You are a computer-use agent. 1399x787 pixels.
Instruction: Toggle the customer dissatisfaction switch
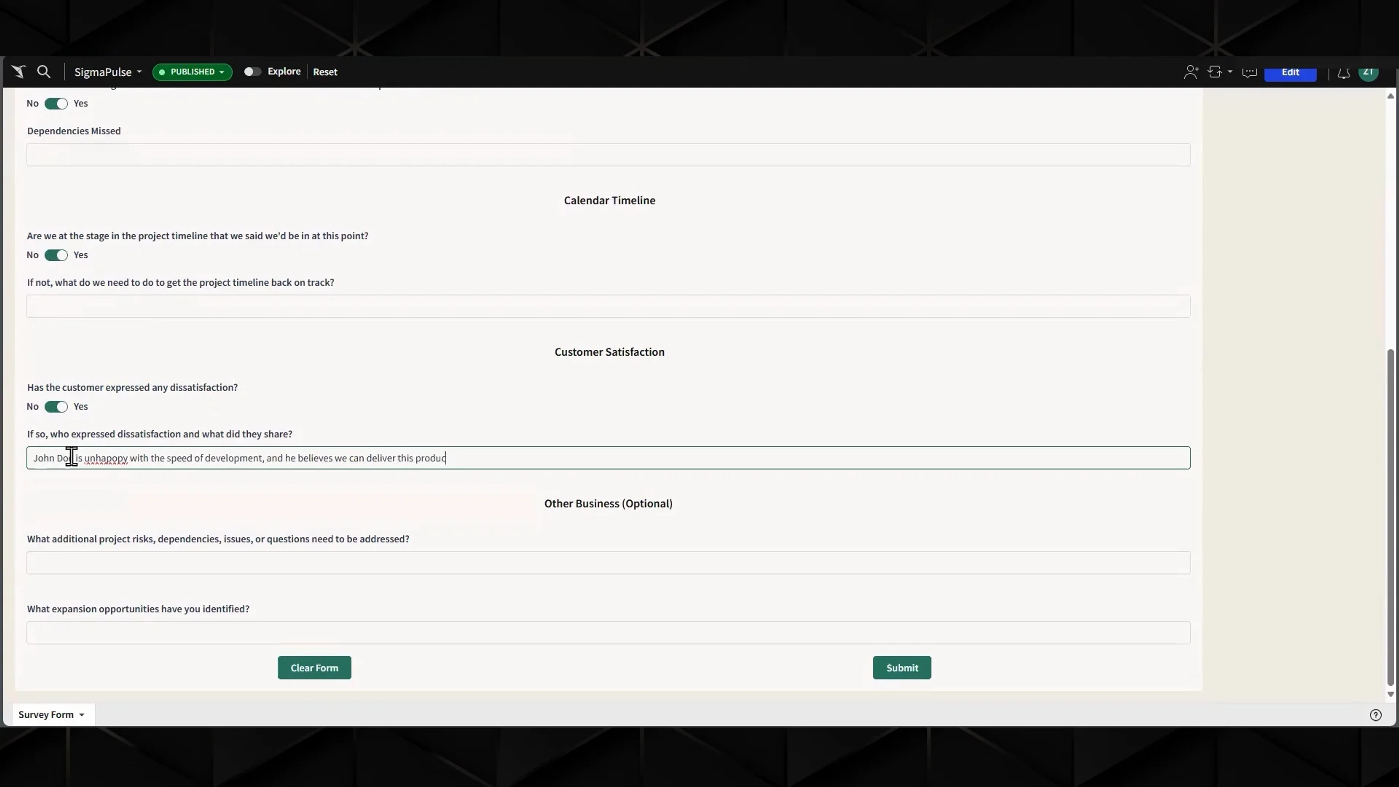click(56, 407)
